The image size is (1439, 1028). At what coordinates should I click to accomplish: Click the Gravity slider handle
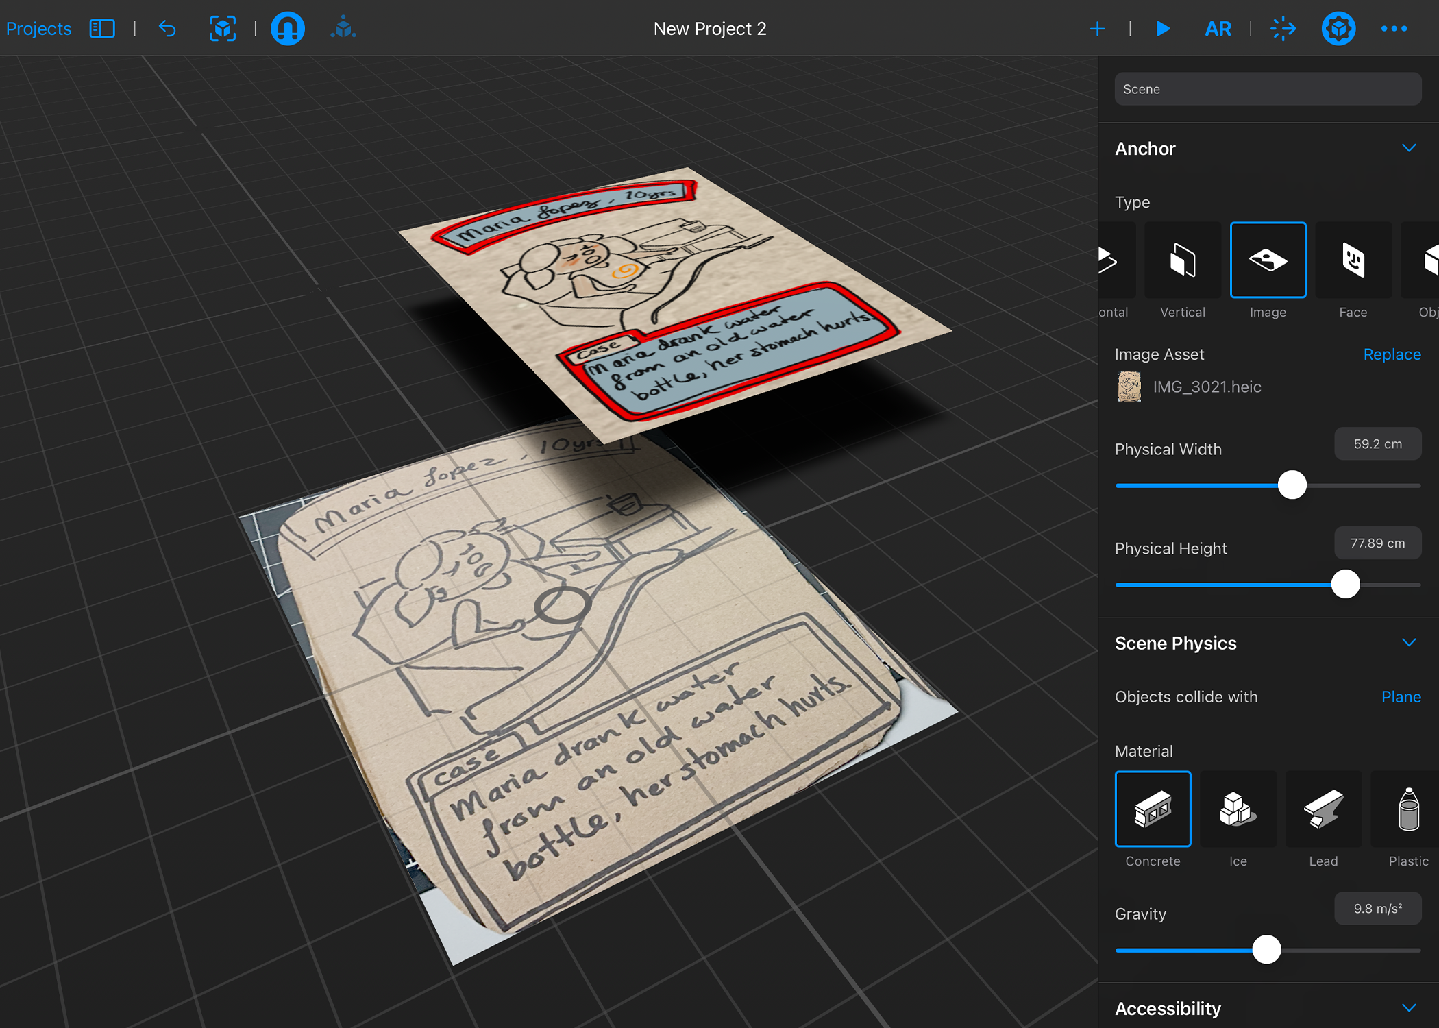(1266, 950)
